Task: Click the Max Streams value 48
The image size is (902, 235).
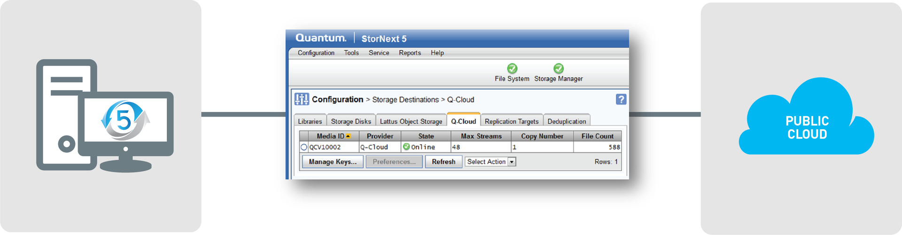Action: click(x=481, y=147)
